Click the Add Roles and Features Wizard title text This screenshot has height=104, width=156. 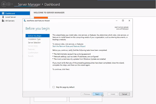pyautogui.click(x=38, y=21)
